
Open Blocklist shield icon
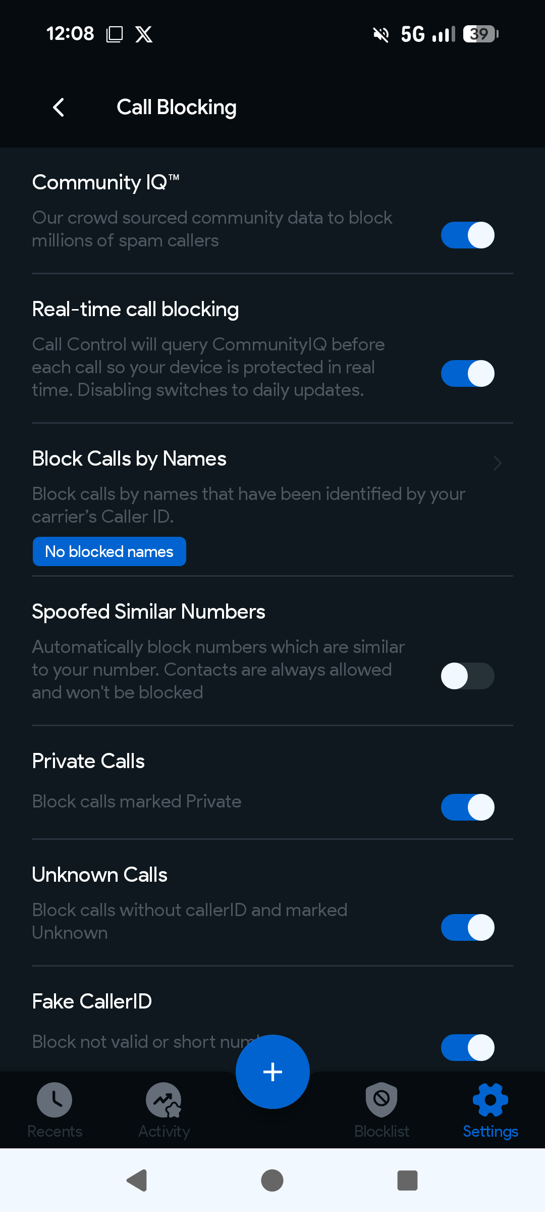[381, 1100]
